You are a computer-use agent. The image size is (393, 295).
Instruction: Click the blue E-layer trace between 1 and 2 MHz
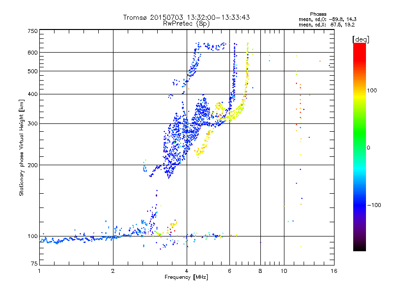[77, 239]
